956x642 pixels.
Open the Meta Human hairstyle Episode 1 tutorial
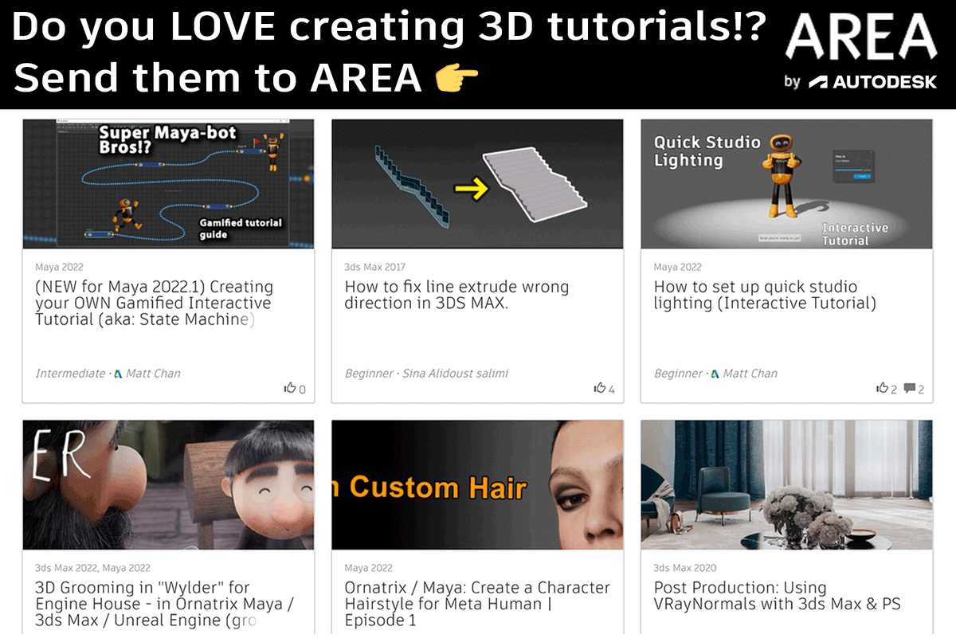pyautogui.click(x=476, y=603)
